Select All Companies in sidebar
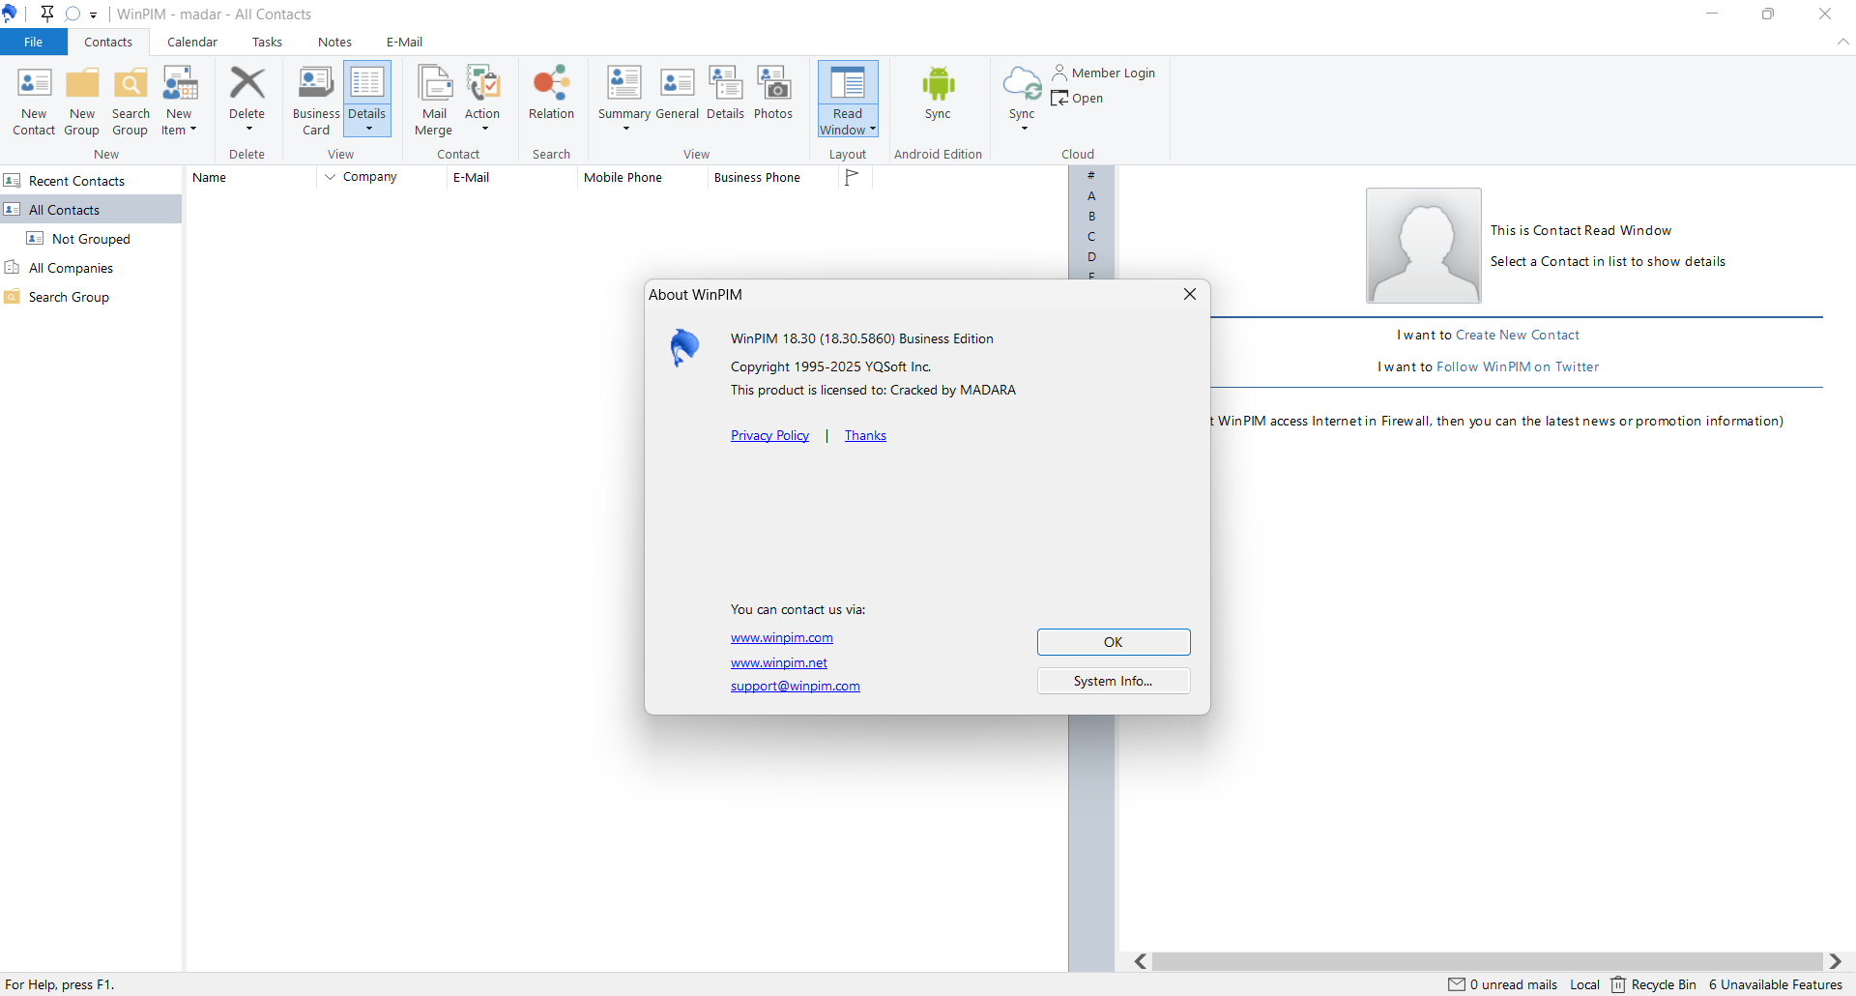This screenshot has width=1856, height=996. coord(91,268)
